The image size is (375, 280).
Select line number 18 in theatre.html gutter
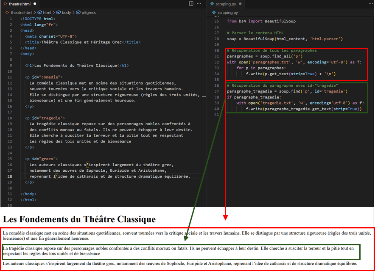click(10, 118)
